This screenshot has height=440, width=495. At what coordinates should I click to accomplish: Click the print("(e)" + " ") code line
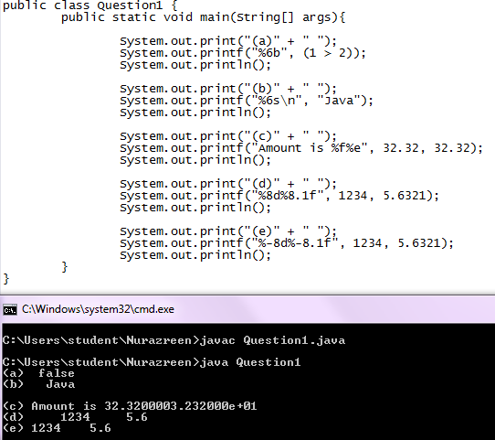[228, 231]
